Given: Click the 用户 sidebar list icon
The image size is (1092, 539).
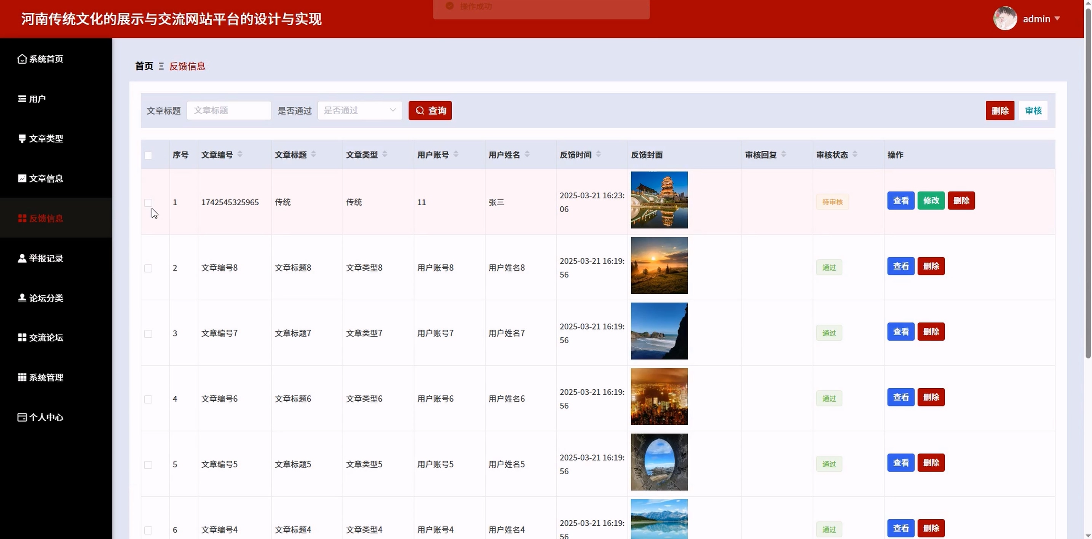Looking at the screenshot, I should pyautogui.click(x=22, y=99).
